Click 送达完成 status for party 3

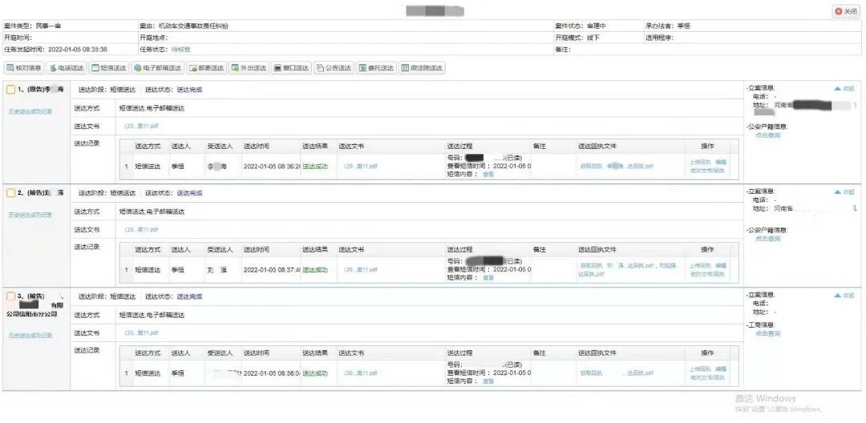pos(189,296)
